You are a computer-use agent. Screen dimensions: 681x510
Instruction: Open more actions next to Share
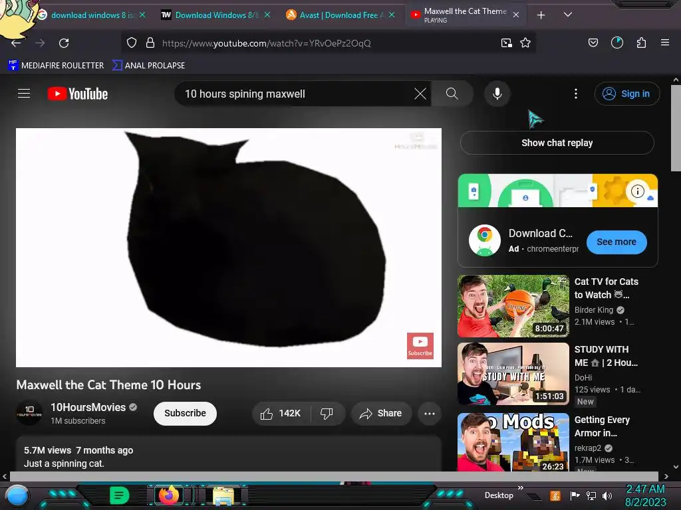pos(430,414)
